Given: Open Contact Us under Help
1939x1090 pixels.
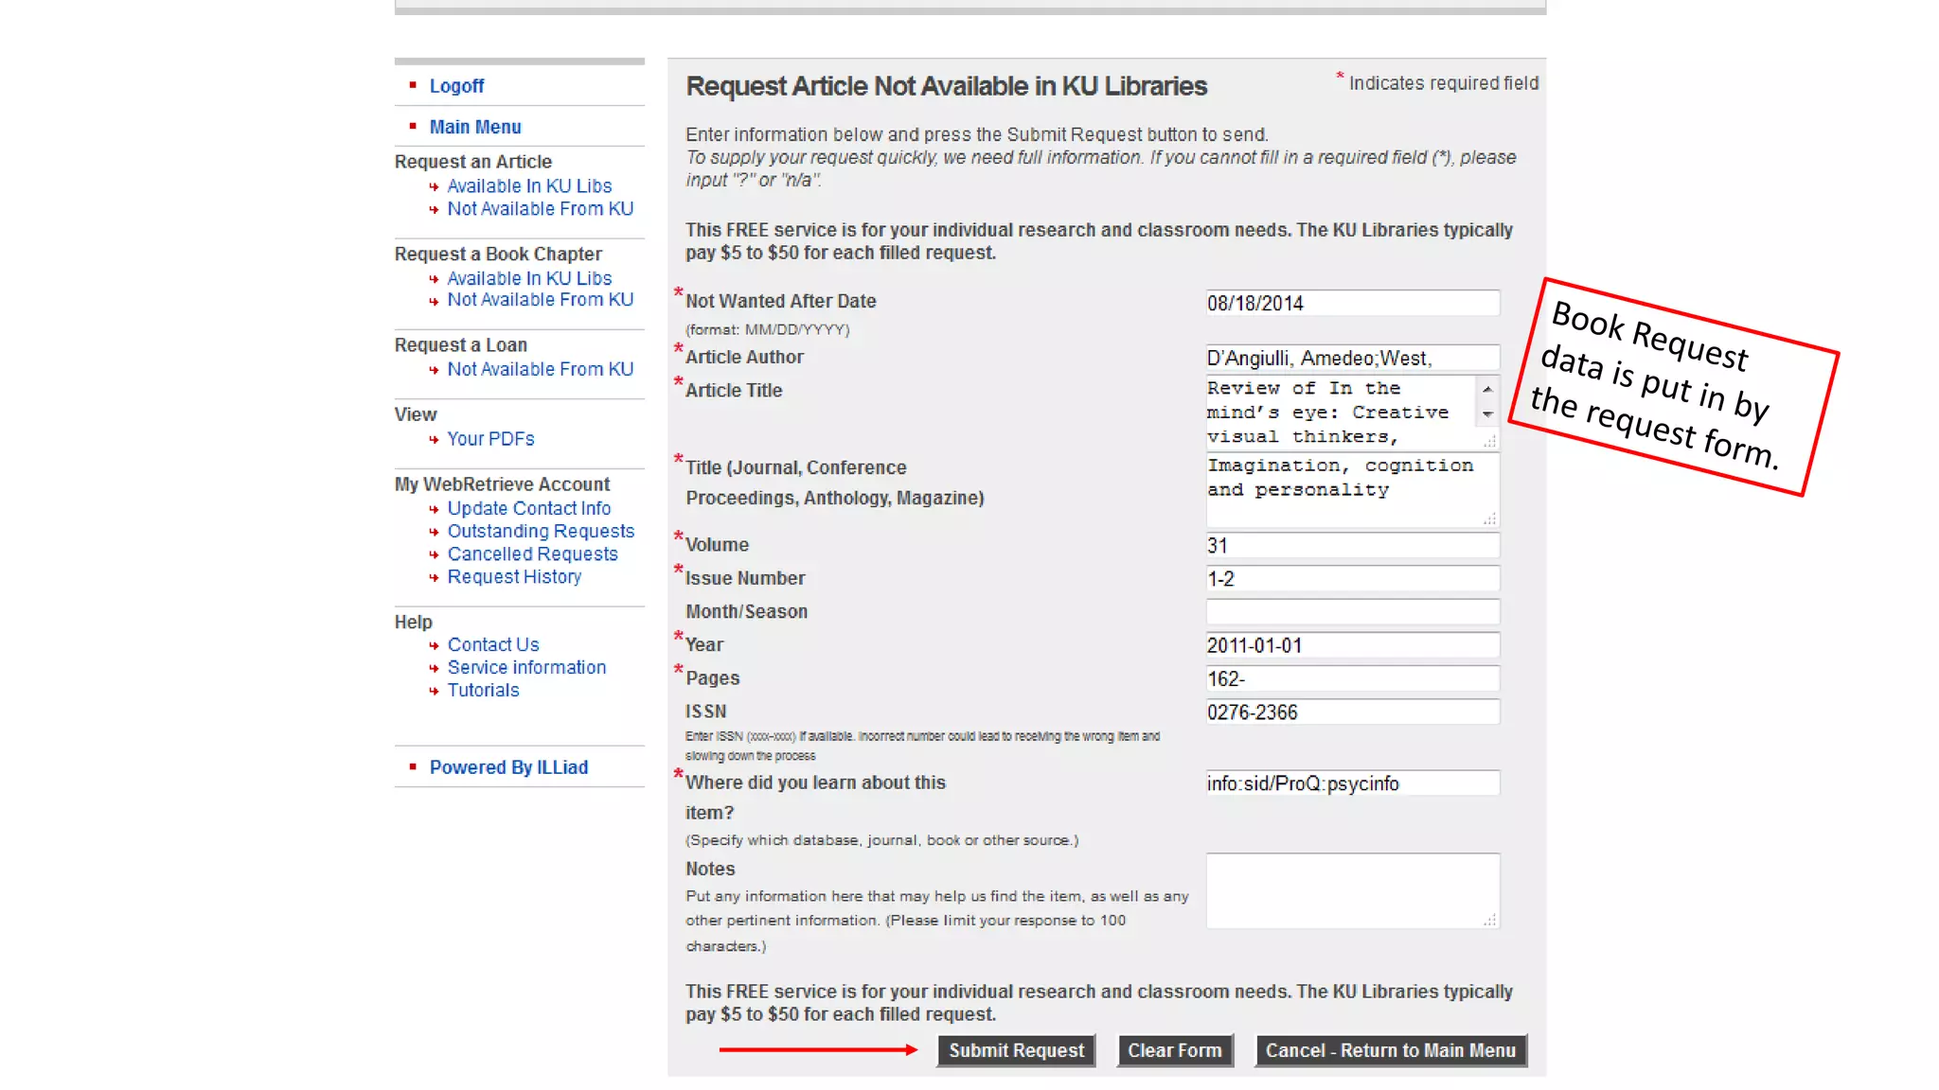Looking at the screenshot, I should (492, 645).
